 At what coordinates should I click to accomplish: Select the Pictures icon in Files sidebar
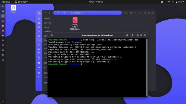pos(39,49)
